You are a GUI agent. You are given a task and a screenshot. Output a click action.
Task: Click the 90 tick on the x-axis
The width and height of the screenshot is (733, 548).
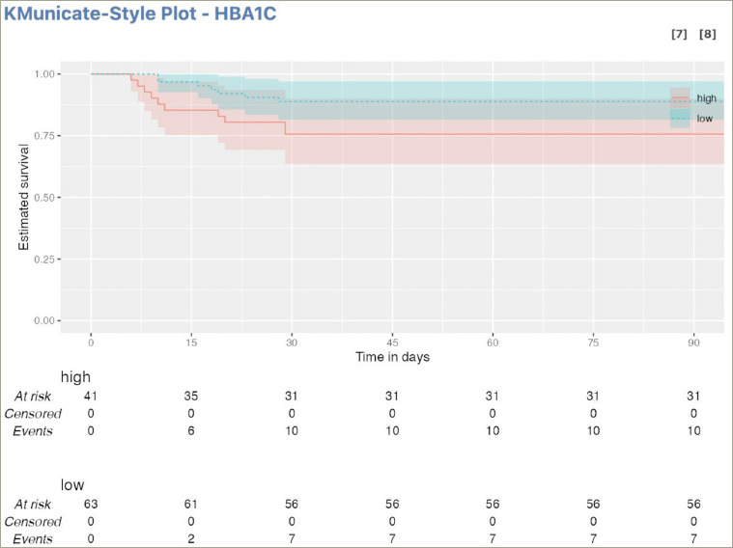(x=692, y=342)
